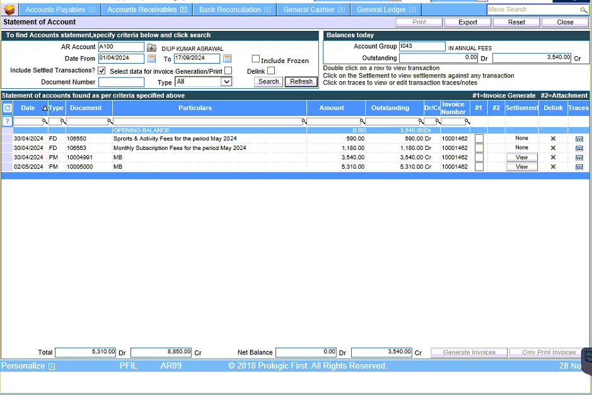592x395 pixels.
Task: Click the Menu Search magnifier icon
Action: tap(584, 10)
